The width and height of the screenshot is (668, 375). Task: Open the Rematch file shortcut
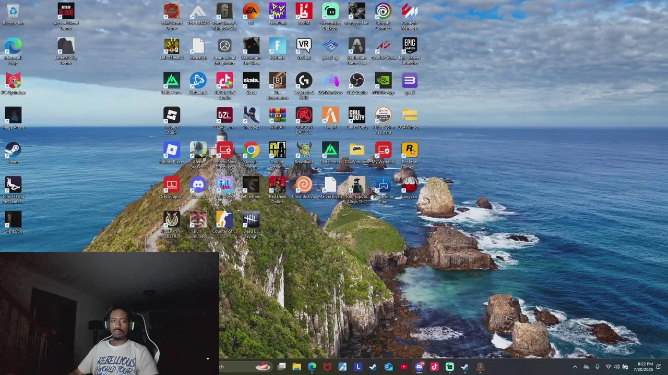tap(198, 49)
